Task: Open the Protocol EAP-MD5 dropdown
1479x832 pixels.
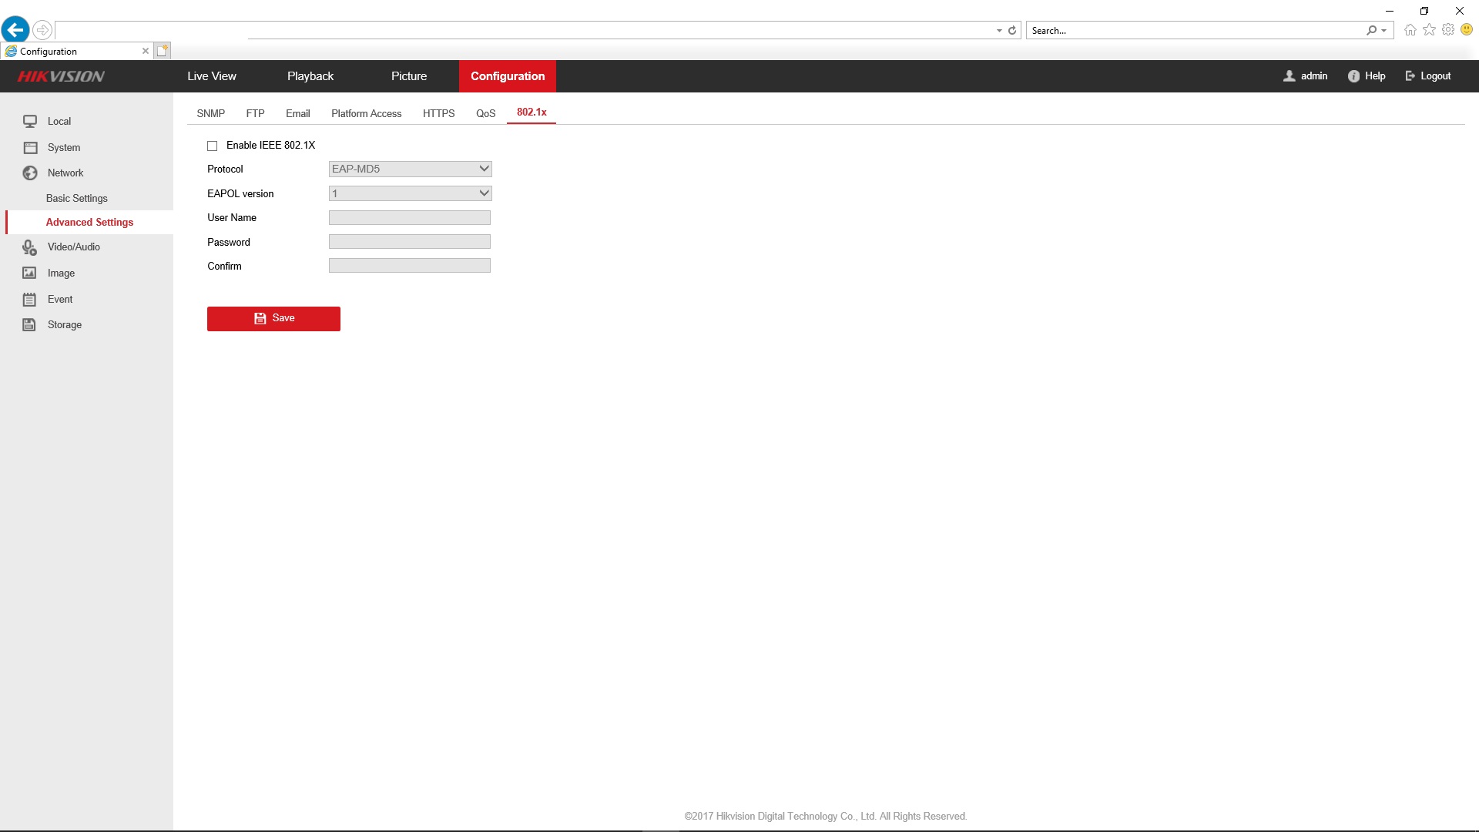Action: coord(410,169)
